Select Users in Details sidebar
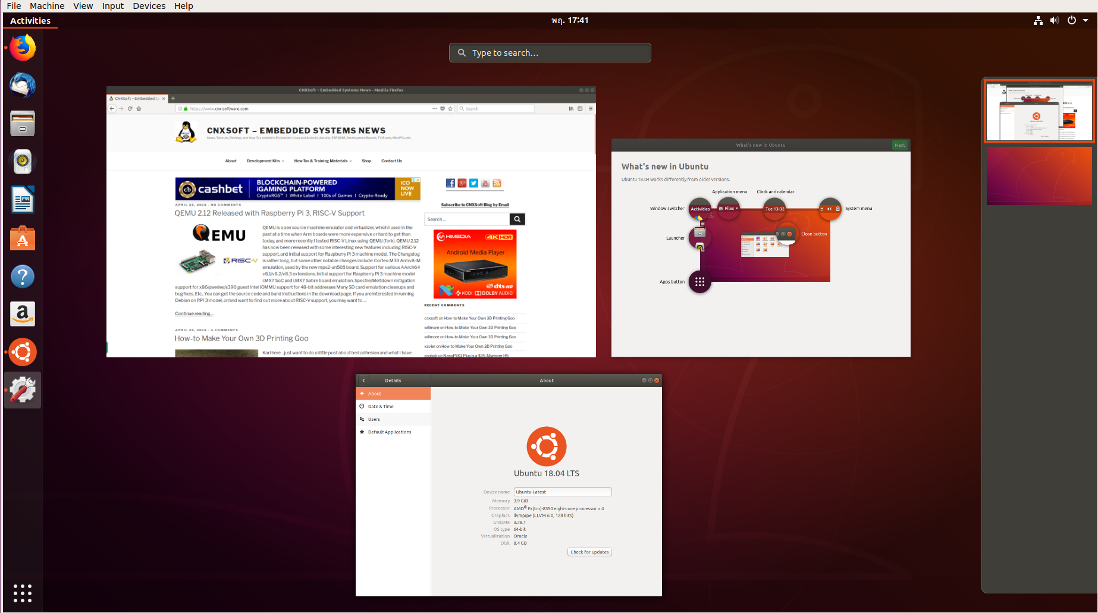Viewport: 1098px width, 613px height. pyautogui.click(x=393, y=419)
